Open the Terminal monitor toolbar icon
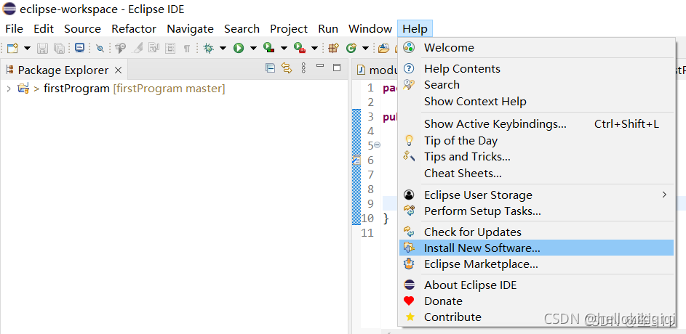The image size is (686, 334). pos(79,48)
